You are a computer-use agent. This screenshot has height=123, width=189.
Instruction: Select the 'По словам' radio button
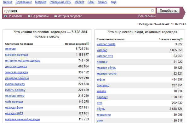coord(5,16)
